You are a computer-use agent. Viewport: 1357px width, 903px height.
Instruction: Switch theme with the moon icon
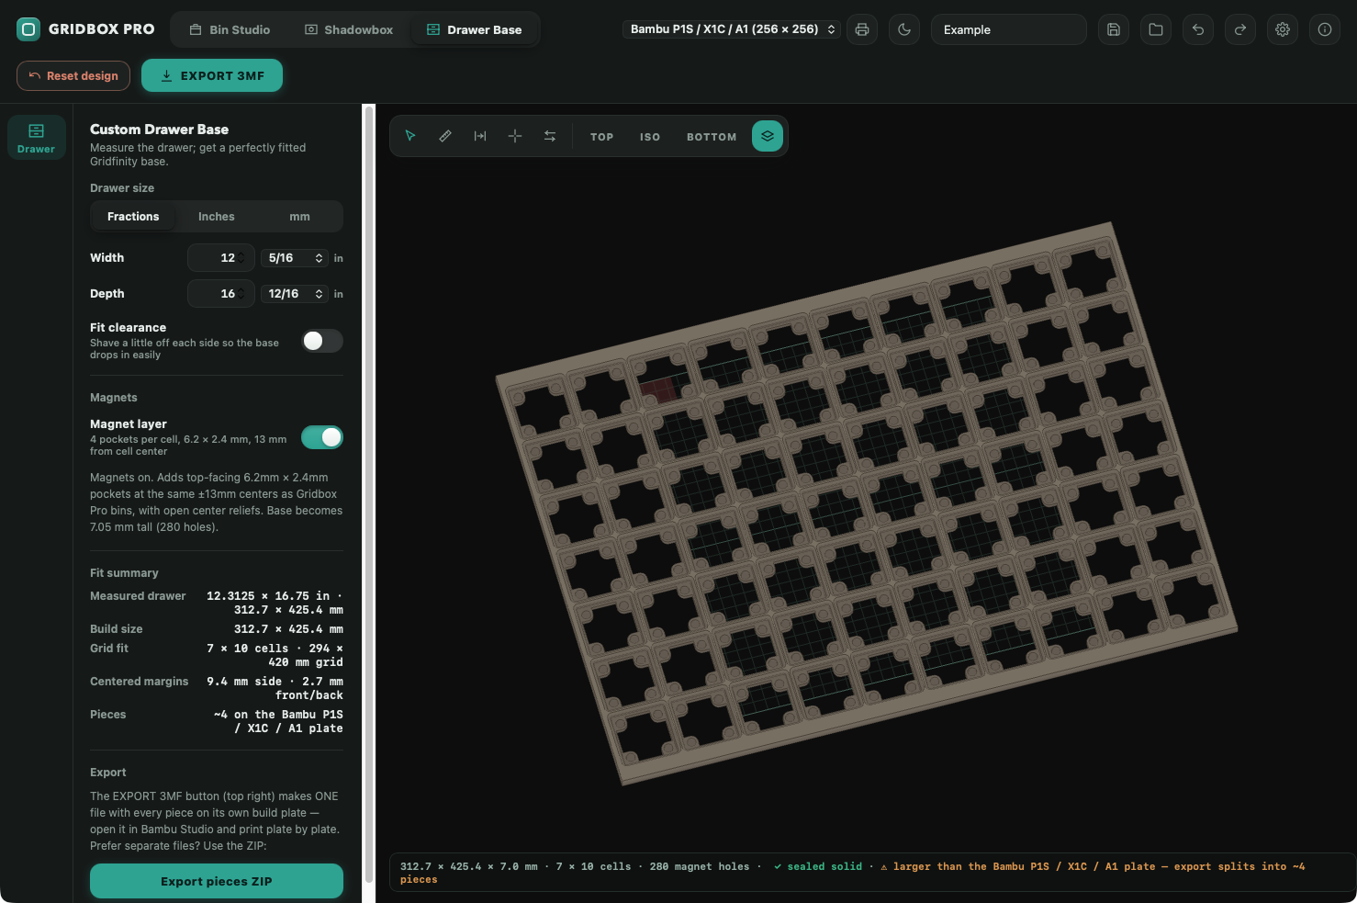[x=904, y=29]
